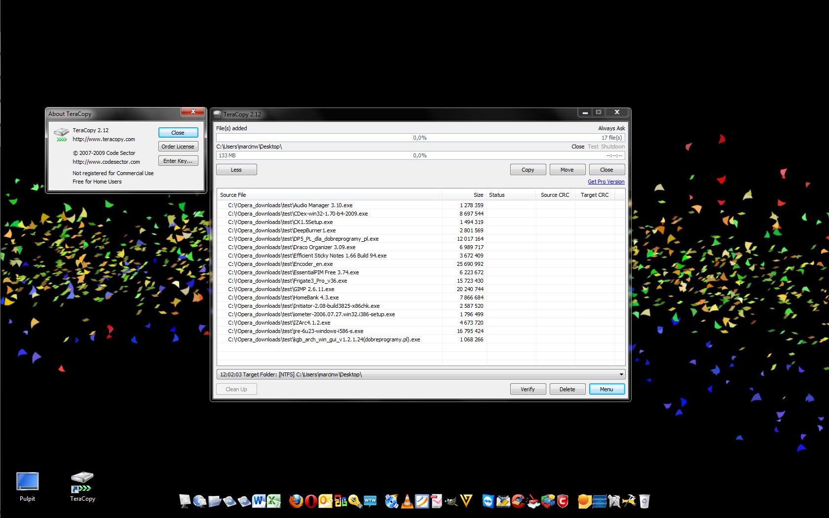Image resolution: width=829 pixels, height=518 pixels.
Task: Sort by Source File column header
Action: 330,195
